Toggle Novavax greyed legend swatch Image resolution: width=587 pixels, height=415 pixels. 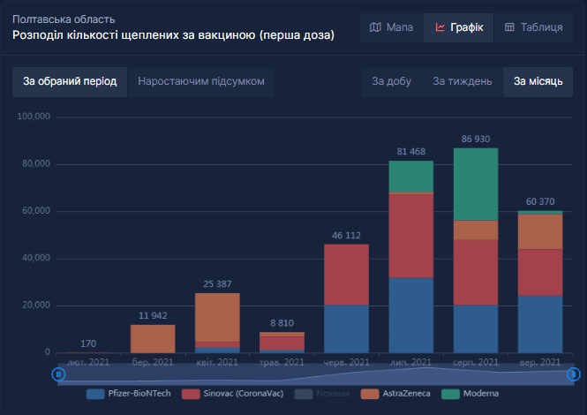304,394
